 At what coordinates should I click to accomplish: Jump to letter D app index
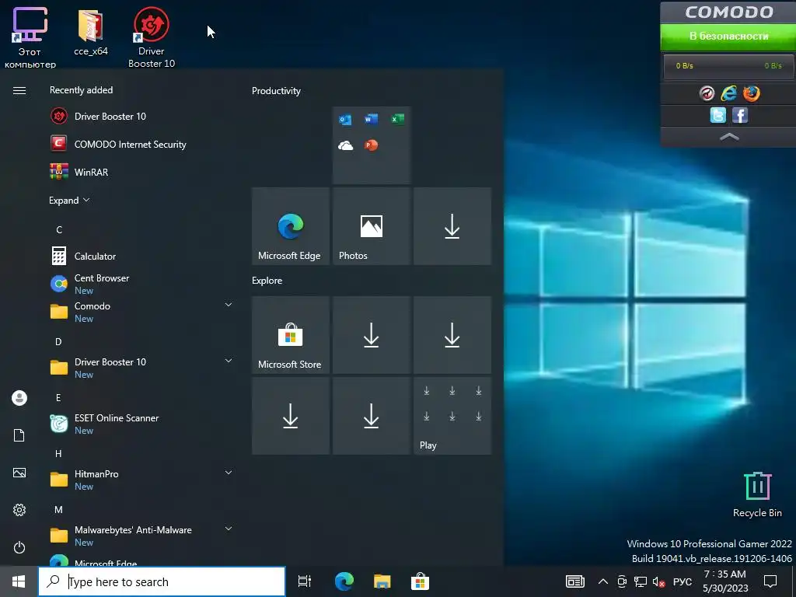(x=58, y=342)
